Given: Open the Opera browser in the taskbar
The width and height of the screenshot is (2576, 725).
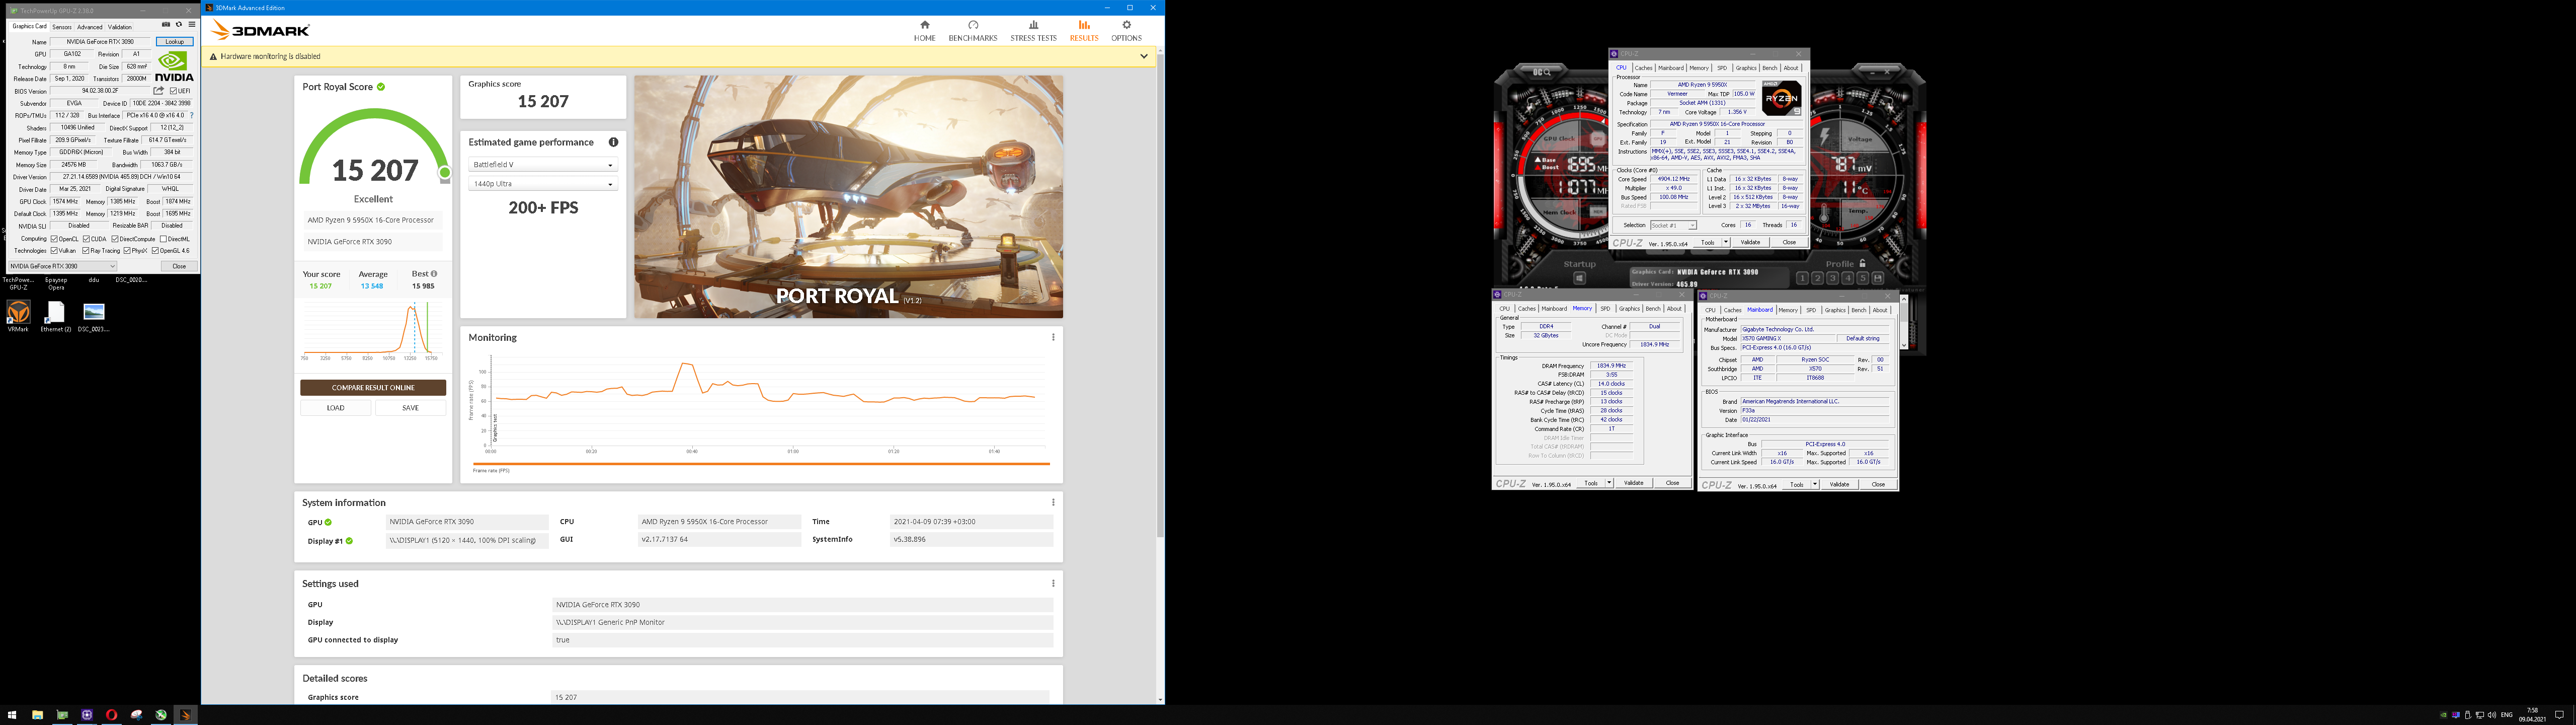Looking at the screenshot, I should (x=111, y=715).
